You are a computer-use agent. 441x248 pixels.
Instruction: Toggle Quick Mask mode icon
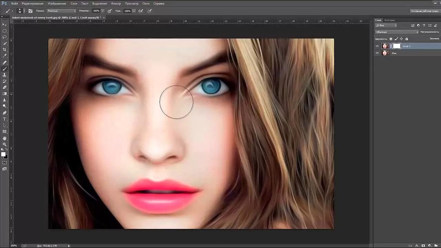[4, 163]
